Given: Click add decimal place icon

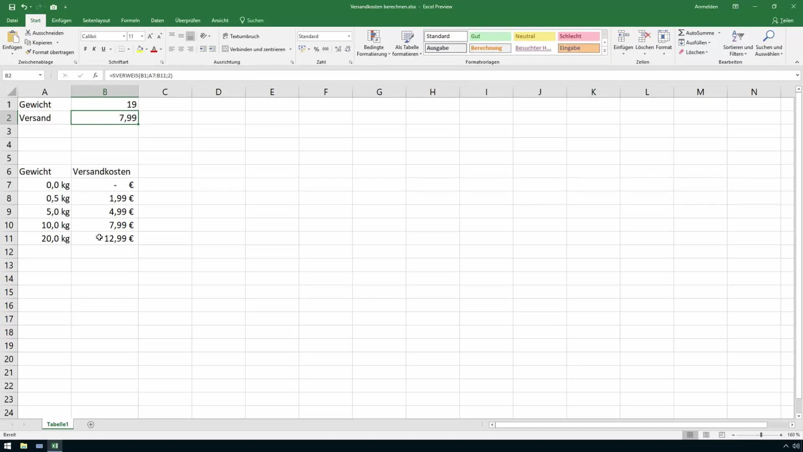Looking at the screenshot, I should [338, 49].
